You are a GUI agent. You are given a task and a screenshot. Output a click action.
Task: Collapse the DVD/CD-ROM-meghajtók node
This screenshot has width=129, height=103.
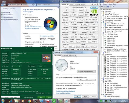click(102, 15)
